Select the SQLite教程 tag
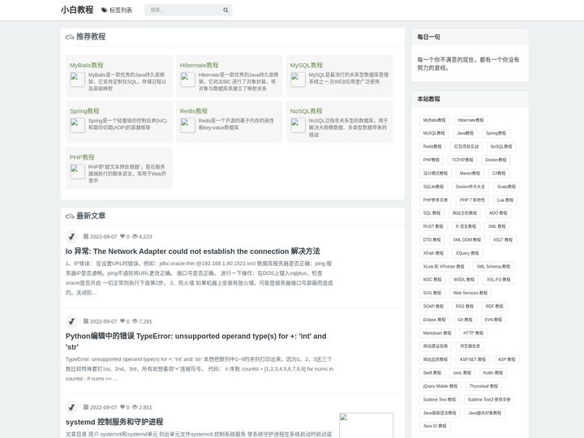The width and height of the screenshot is (584, 438). pos(433,187)
